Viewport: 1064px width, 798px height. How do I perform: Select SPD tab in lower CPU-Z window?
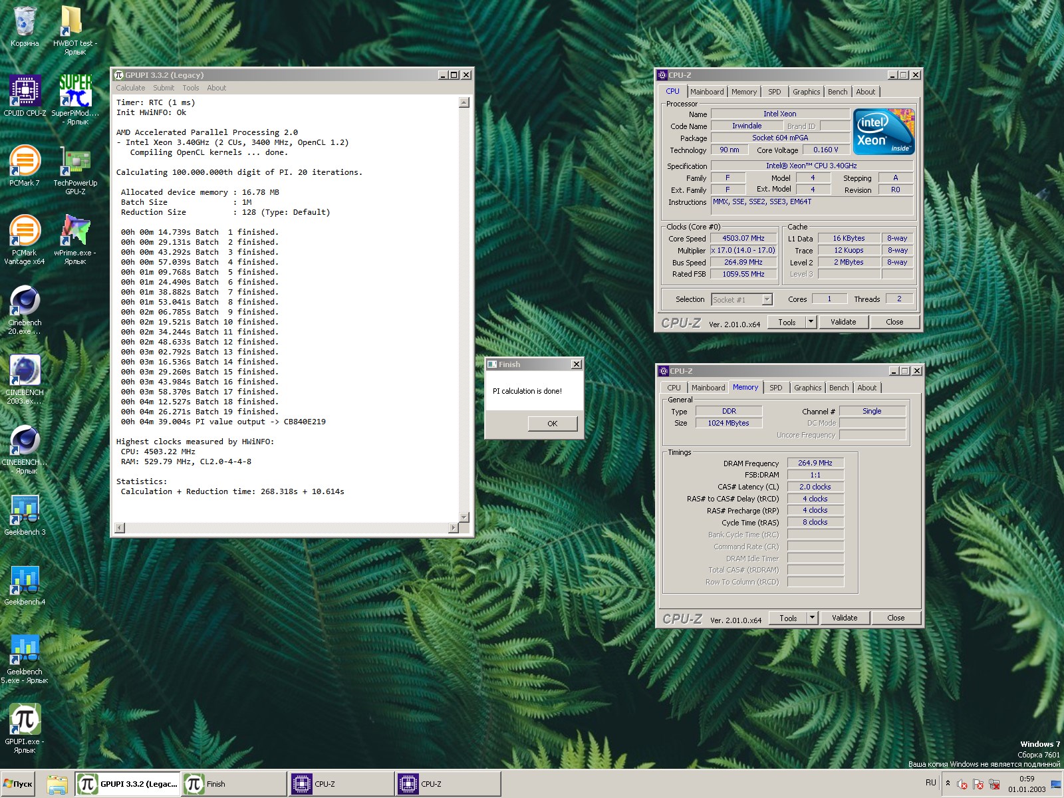pos(776,388)
